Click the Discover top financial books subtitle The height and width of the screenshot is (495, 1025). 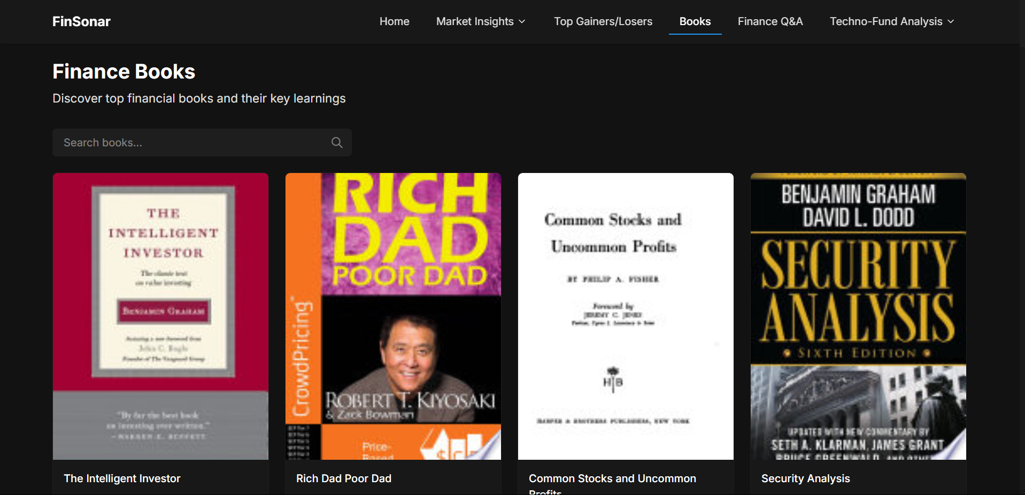coord(199,98)
